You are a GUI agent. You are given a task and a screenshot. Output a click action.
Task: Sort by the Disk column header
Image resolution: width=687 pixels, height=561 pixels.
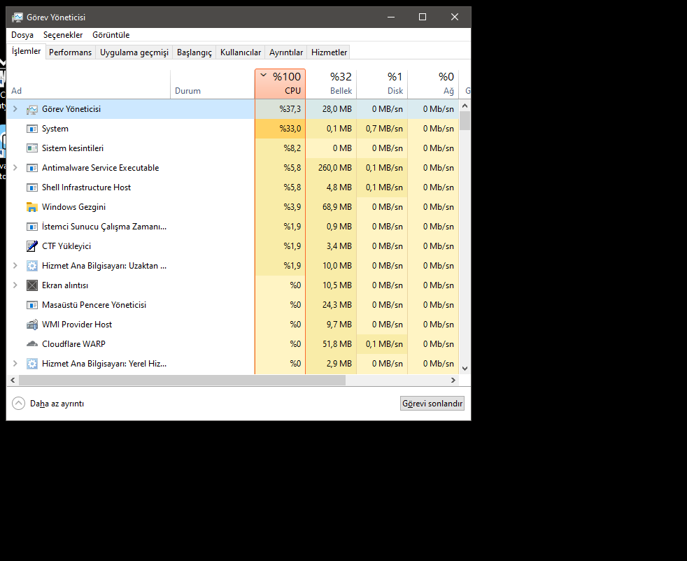(x=382, y=84)
